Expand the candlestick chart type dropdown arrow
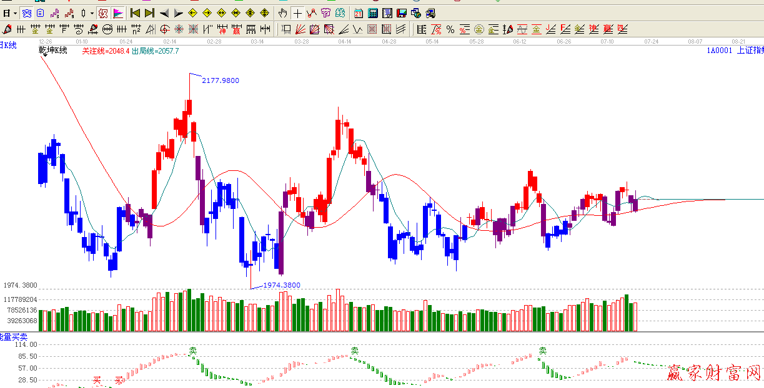The width and height of the screenshot is (764, 388). 92,13
